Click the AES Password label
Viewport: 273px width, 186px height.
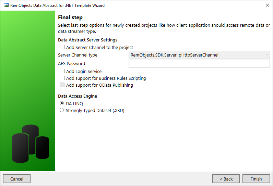(x=71, y=64)
